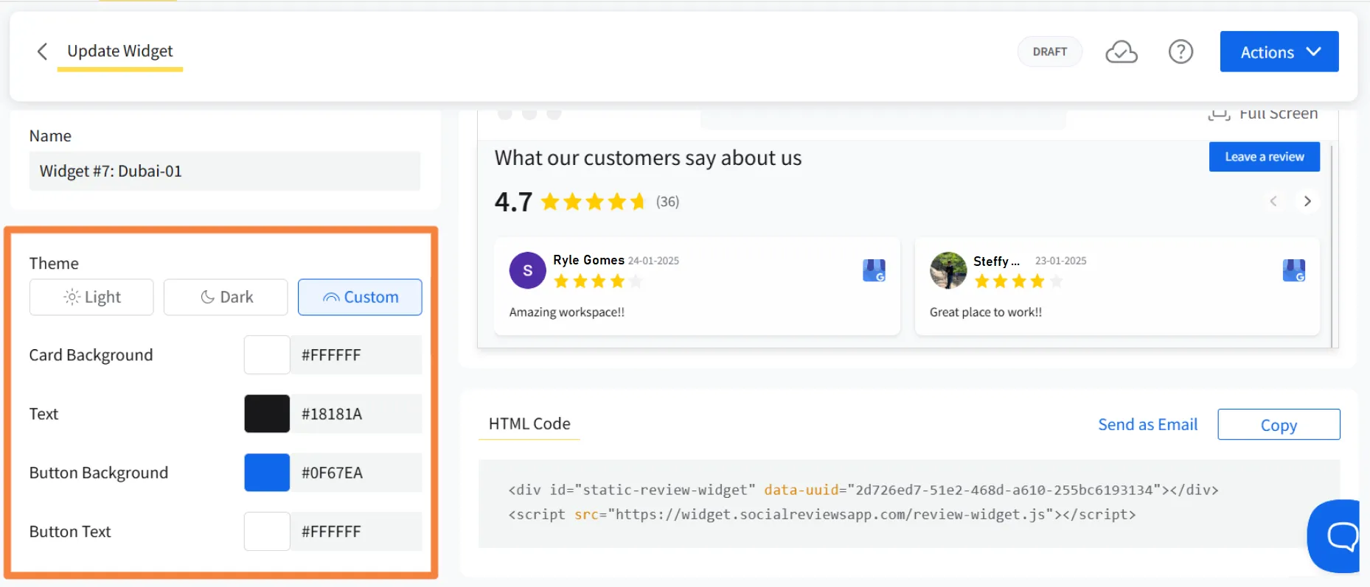Click Google icon on Ryle Gomes review
The image size is (1370, 587).
[874, 270]
